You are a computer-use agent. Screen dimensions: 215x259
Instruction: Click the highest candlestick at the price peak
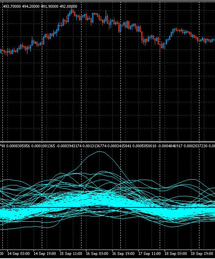72,11
